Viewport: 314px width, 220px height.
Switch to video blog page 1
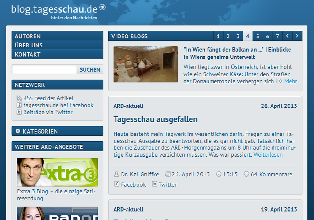click(218, 36)
